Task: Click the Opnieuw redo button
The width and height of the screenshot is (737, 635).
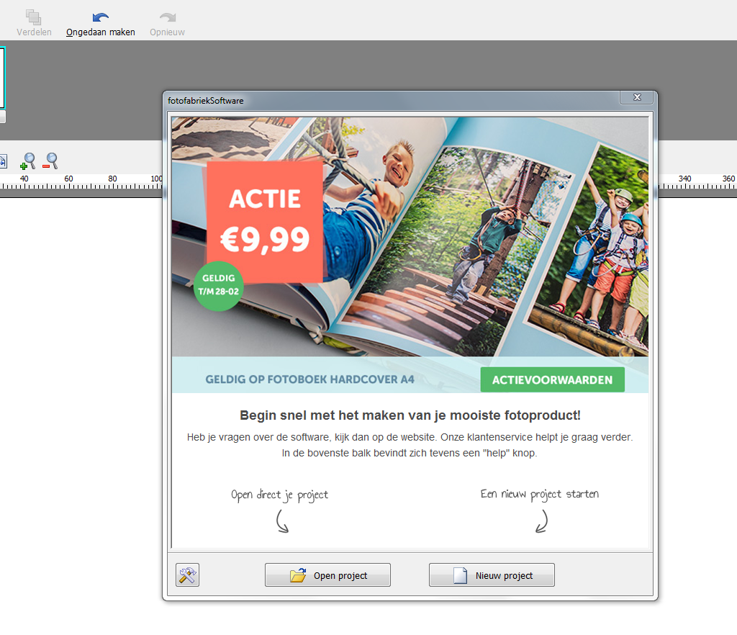Action: [167, 24]
